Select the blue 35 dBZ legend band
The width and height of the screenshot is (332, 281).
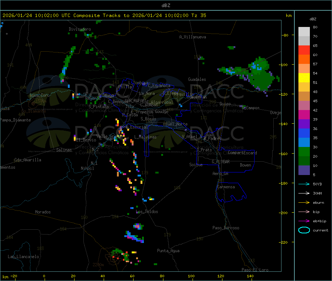point(304,133)
